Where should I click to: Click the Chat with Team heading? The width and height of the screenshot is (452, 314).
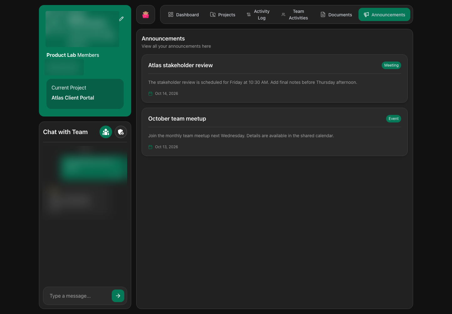[65, 132]
